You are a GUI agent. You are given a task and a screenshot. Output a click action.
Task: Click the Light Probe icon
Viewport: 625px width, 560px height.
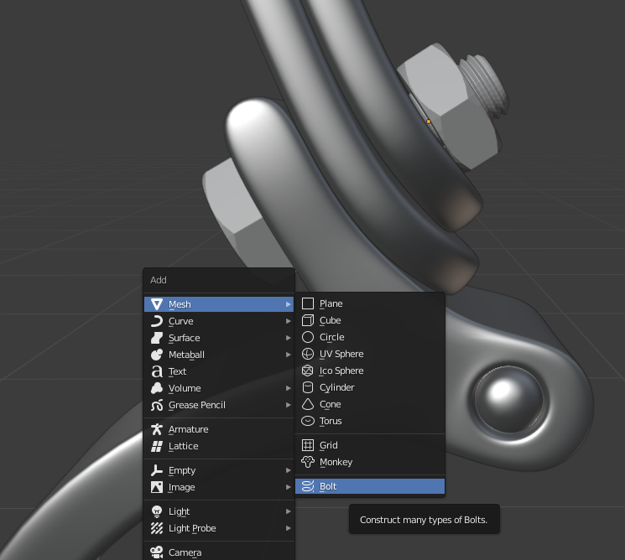coord(157,528)
